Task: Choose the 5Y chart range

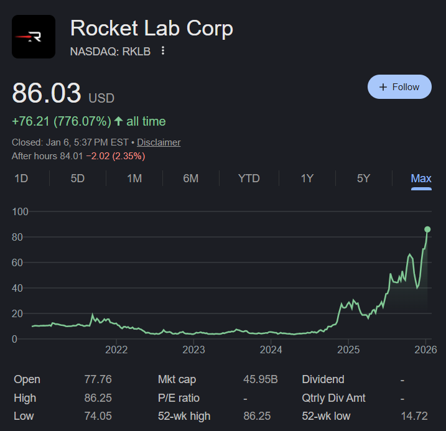Action: point(363,178)
